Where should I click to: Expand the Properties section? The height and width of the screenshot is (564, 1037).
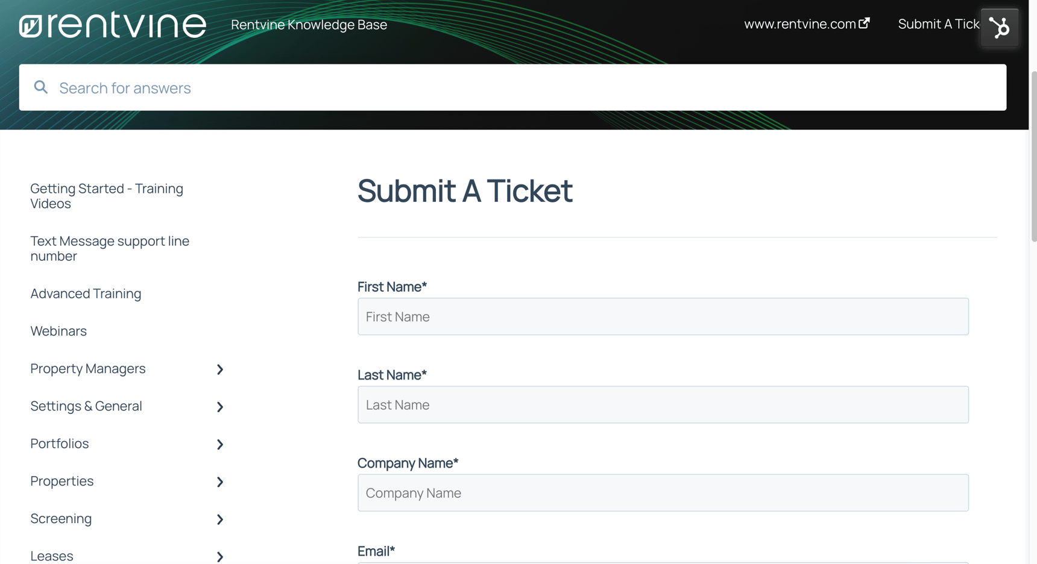pyautogui.click(x=219, y=482)
